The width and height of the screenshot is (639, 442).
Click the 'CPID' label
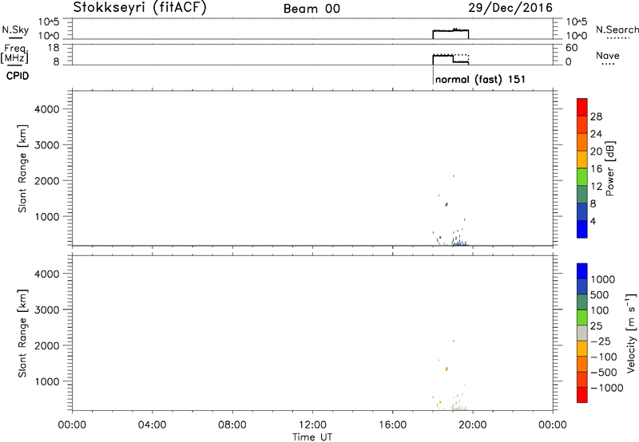pyautogui.click(x=18, y=76)
